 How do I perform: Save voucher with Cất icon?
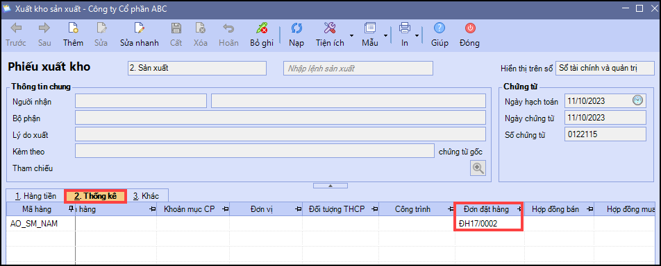176,28
